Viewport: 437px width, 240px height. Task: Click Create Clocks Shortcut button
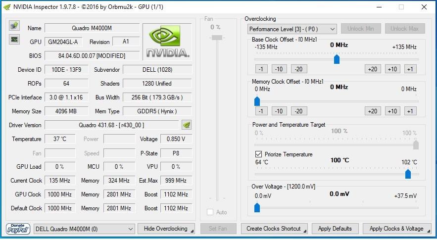coord(274,229)
